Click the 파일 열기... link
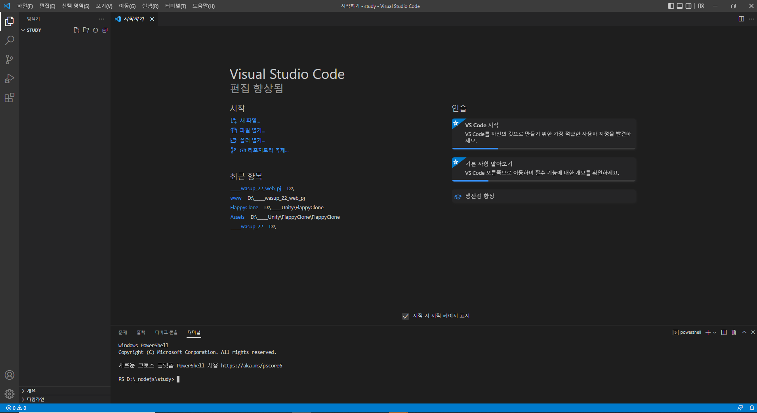757x413 pixels. [252, 130]
